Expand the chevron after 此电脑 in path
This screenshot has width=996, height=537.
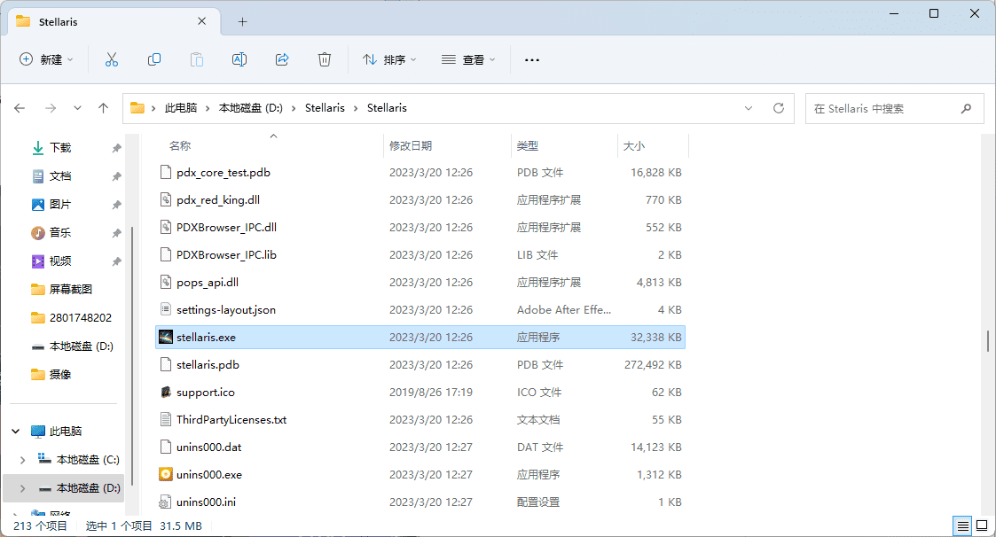point(208,108)
